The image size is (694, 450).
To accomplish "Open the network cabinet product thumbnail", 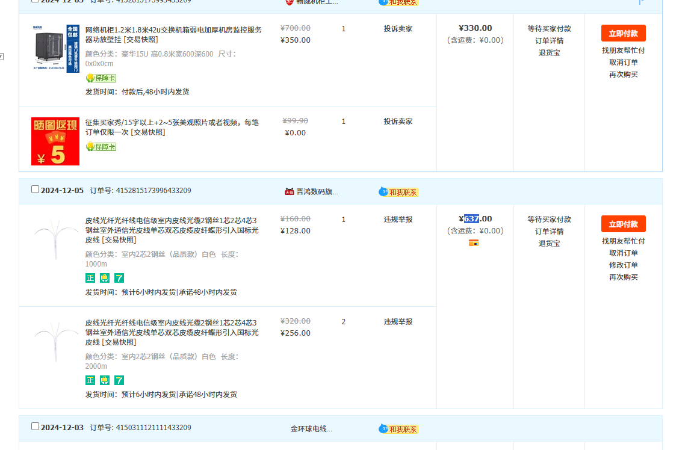I will coord(55,49).
